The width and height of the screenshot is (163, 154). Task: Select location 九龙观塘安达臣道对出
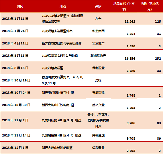(x=57, y=31)
